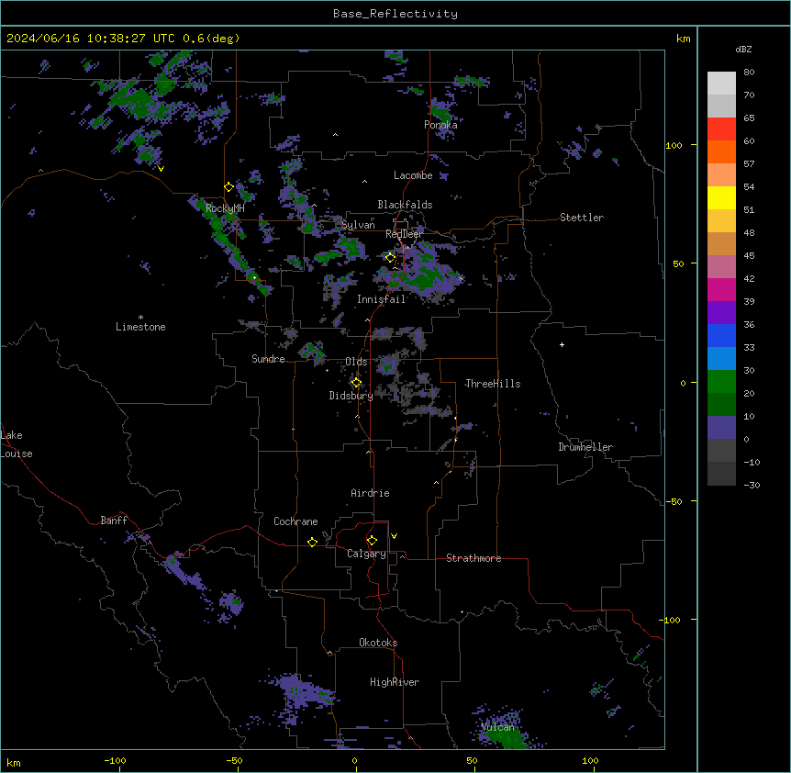The height and width of the screenshot is (773, 791).
Task: Select the royal blue swatch between 36 and 33
Action: point(721,335)
